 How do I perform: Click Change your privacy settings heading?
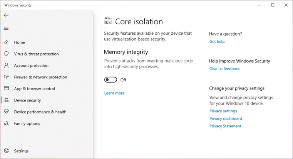coord(237,88)
